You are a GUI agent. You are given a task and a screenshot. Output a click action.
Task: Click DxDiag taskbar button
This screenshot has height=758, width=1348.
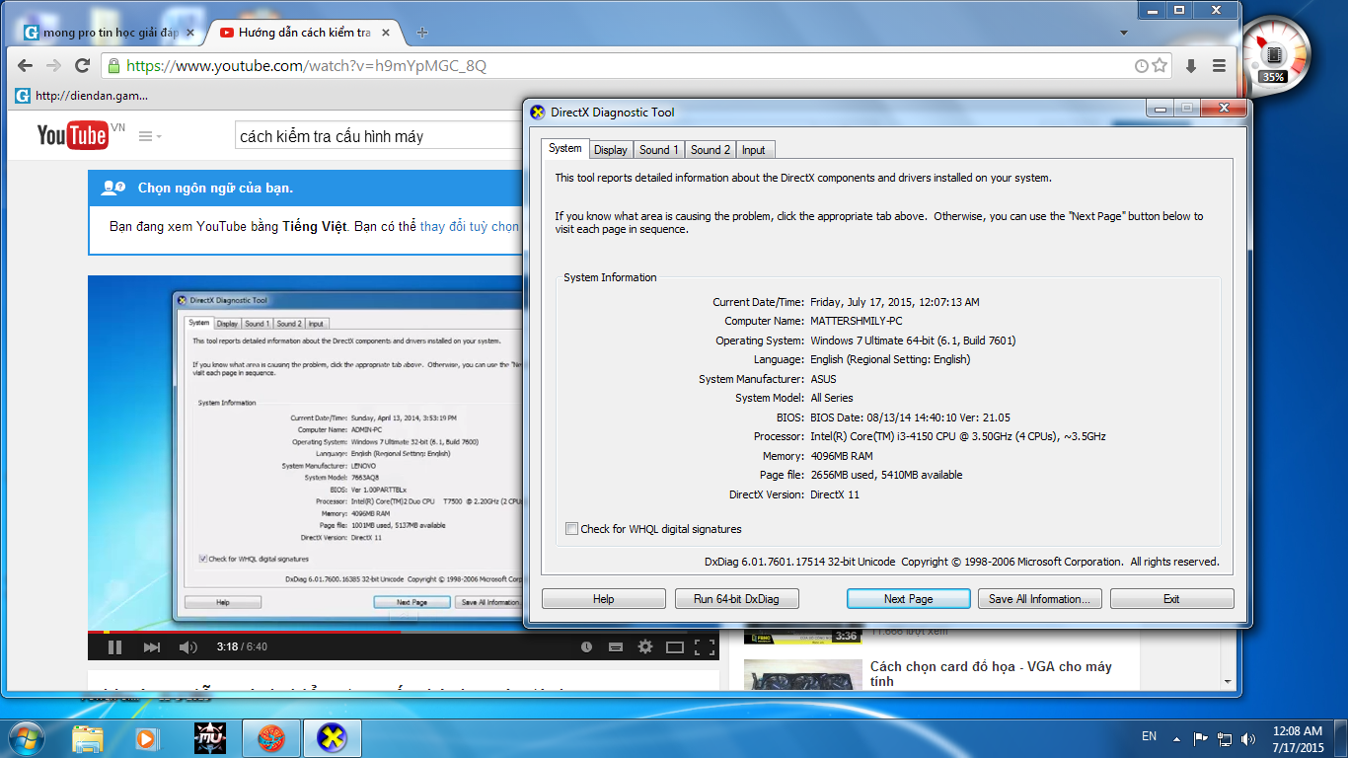pos(333,737)
